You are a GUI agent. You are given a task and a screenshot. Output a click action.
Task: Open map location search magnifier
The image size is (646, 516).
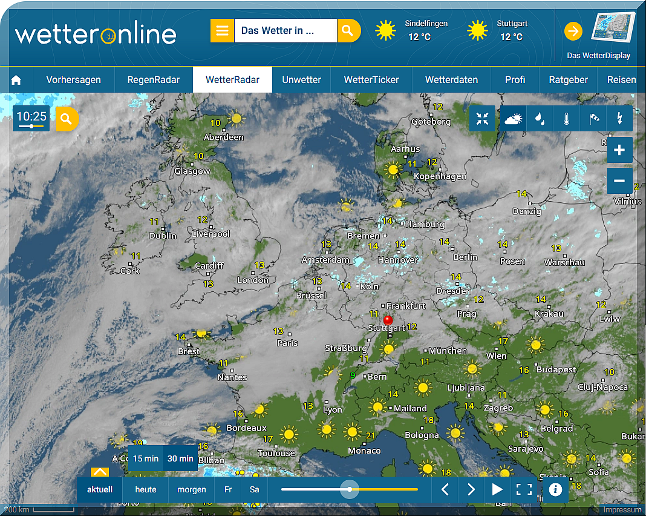pyautogui.click(x=67, y=119)
